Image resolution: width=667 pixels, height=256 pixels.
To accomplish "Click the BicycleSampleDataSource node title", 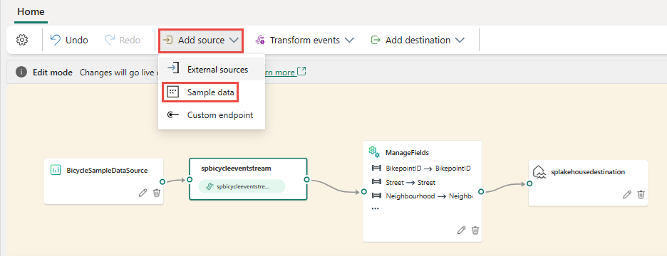I will pyautogui.click(x=107, y=170).
